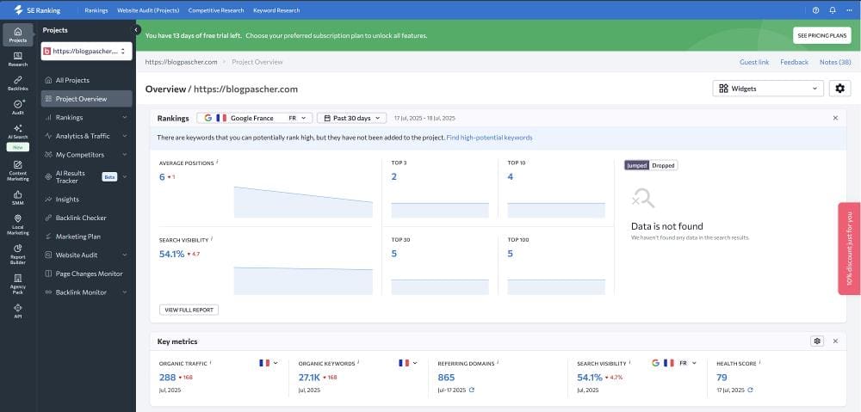Click the blogpascher.com breadcrumb link
The width and height of the screenshot is (861, 412).
(x=181, y=62)
